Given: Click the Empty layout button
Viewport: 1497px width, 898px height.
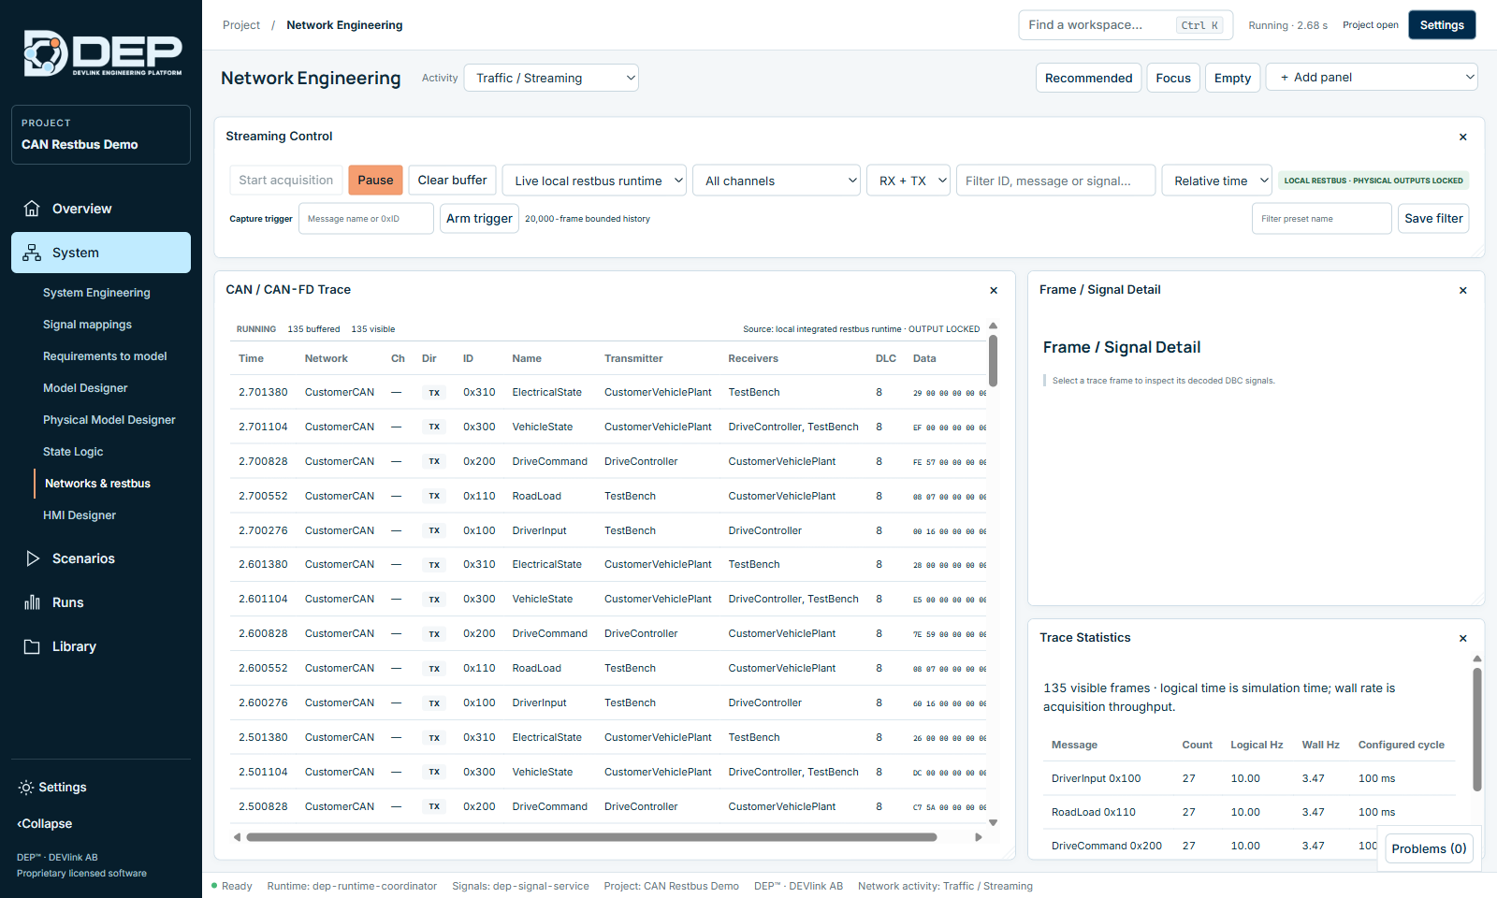Looking at the screenshot, I should [1232, 78].
